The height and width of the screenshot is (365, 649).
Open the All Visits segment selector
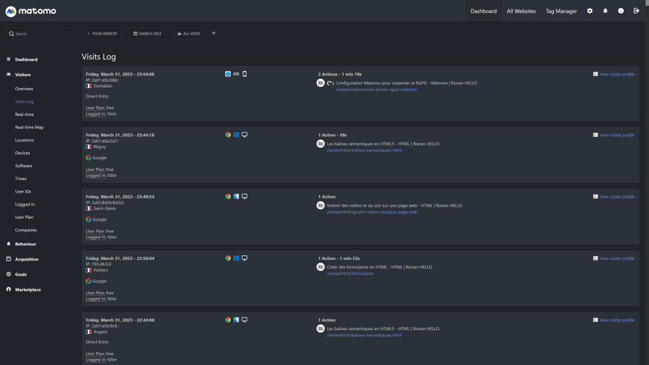(x=189, y=34)
